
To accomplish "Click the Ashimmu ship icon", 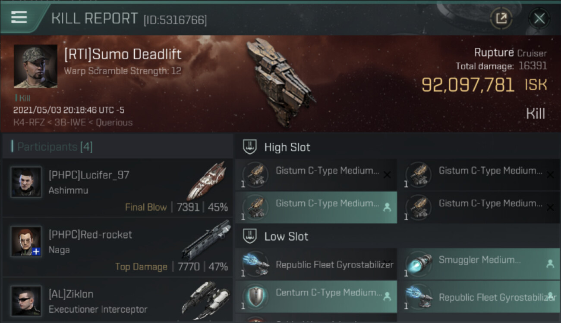I will click(206, 181).
